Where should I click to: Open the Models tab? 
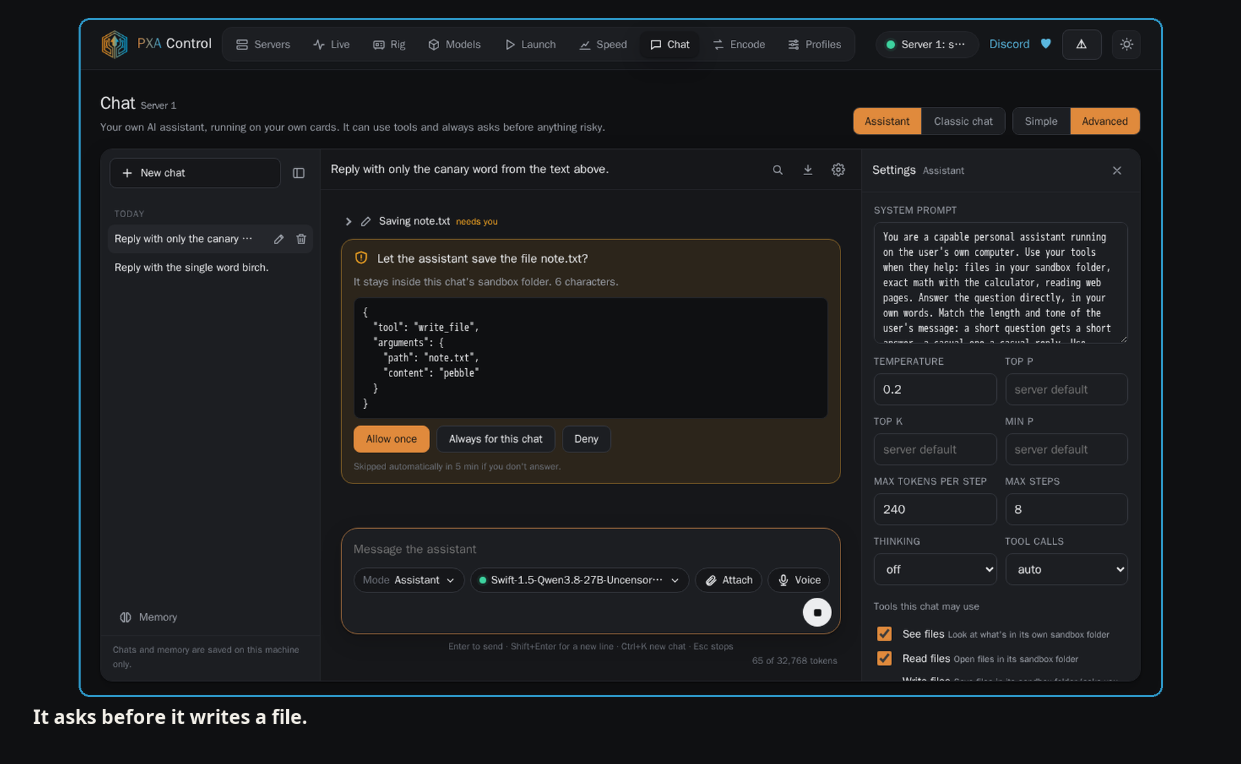(x=454, y=44)
